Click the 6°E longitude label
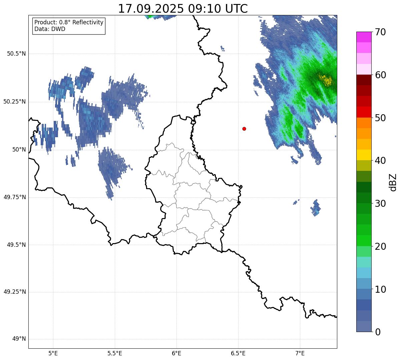Viewport: 401px width, 360px height. pyautogui.click(x=176, y=353)
